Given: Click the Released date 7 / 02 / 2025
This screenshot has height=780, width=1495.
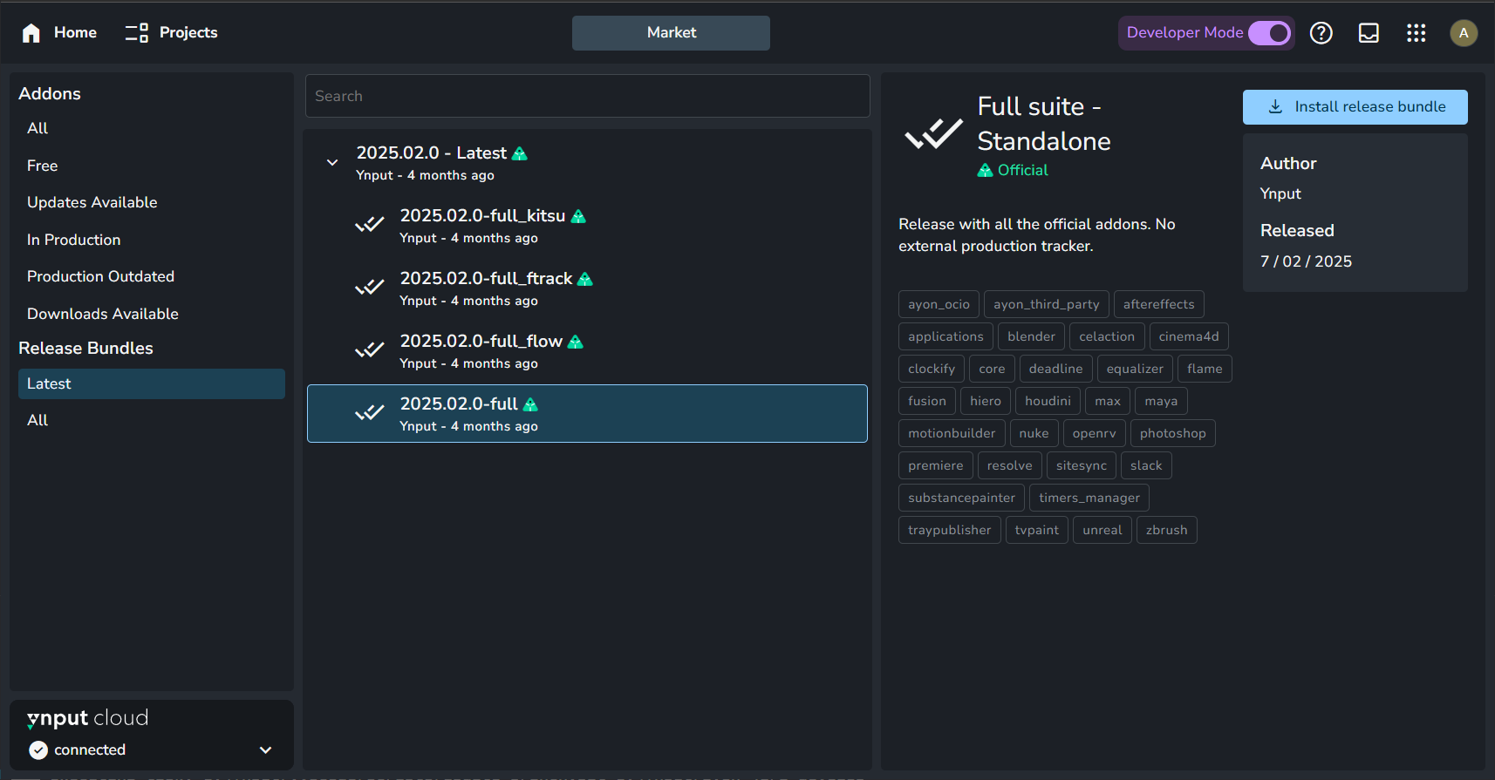Looking at the screenshot, I should 1306,261.
